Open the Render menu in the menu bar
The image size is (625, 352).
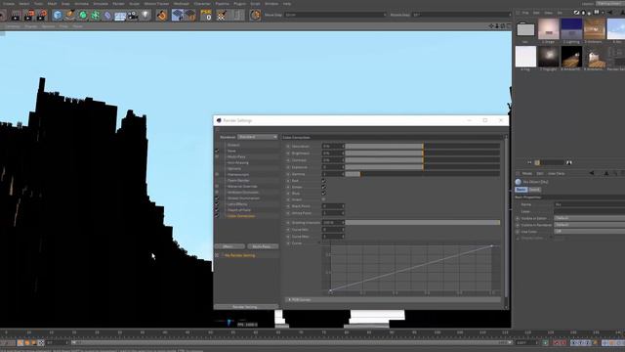point(118,4)
